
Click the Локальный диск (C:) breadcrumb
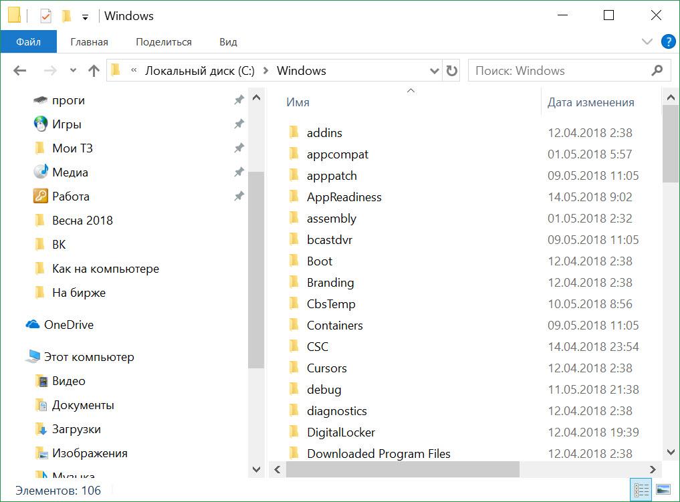click(x=199, y=71)
